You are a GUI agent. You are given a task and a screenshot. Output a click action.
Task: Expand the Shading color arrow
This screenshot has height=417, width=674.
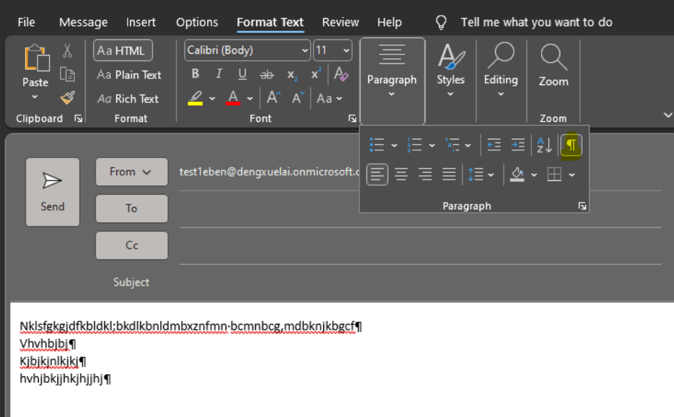(534, 175)
